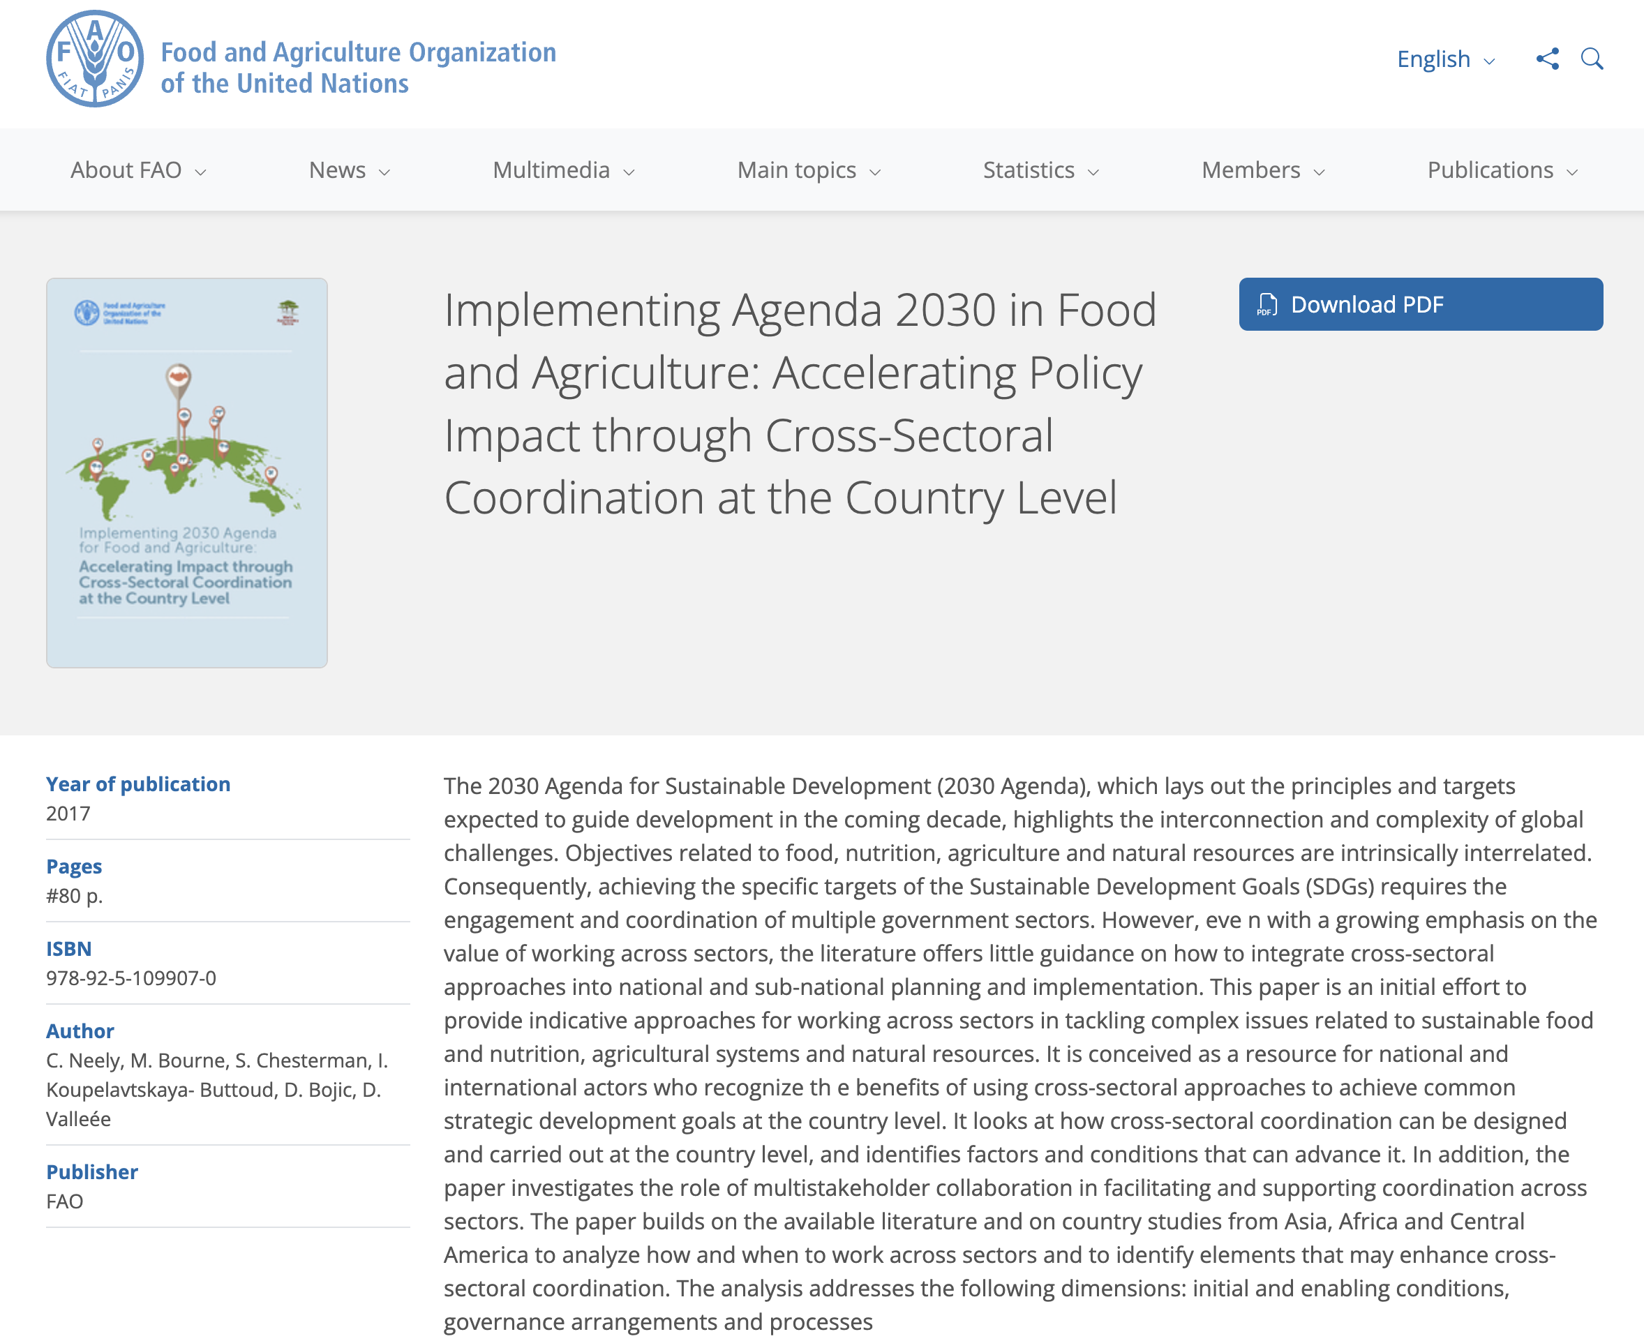1644x1341 pixels.
Task: Expand the Publications chevron arrow
Action: click(1572, 172)
